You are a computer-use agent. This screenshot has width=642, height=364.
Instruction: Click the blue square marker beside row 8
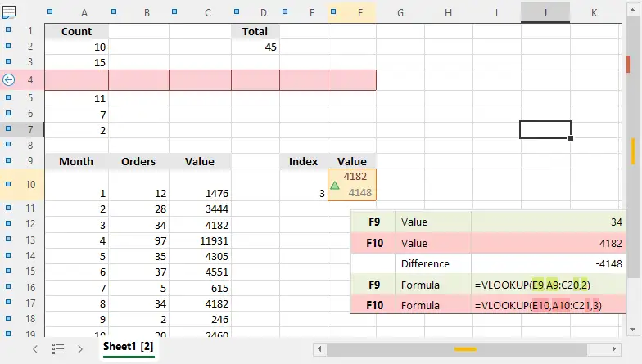coord(8,144)
